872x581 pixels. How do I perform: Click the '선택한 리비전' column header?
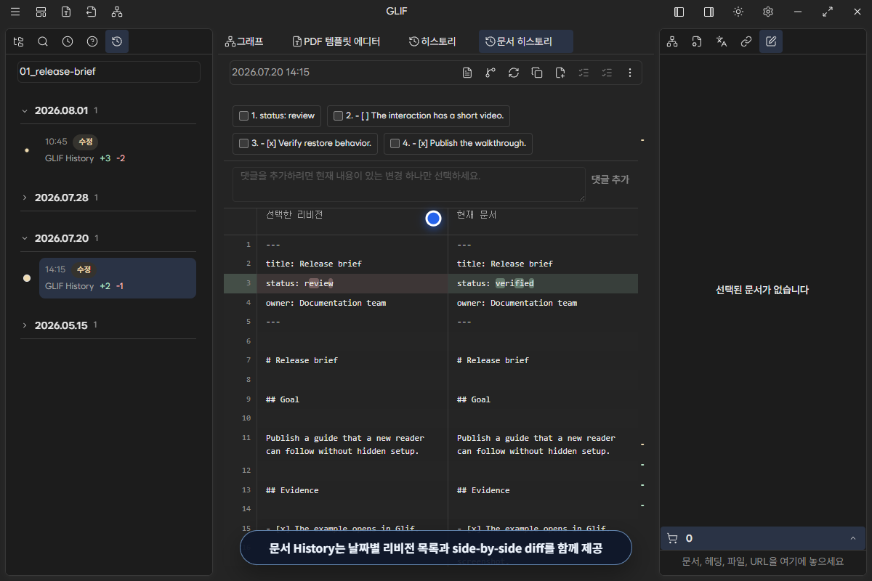tap(294, 215)
